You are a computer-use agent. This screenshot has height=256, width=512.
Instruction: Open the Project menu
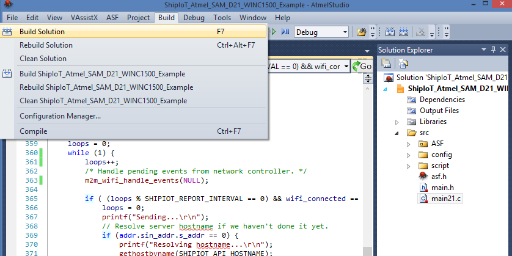(139, 17)
